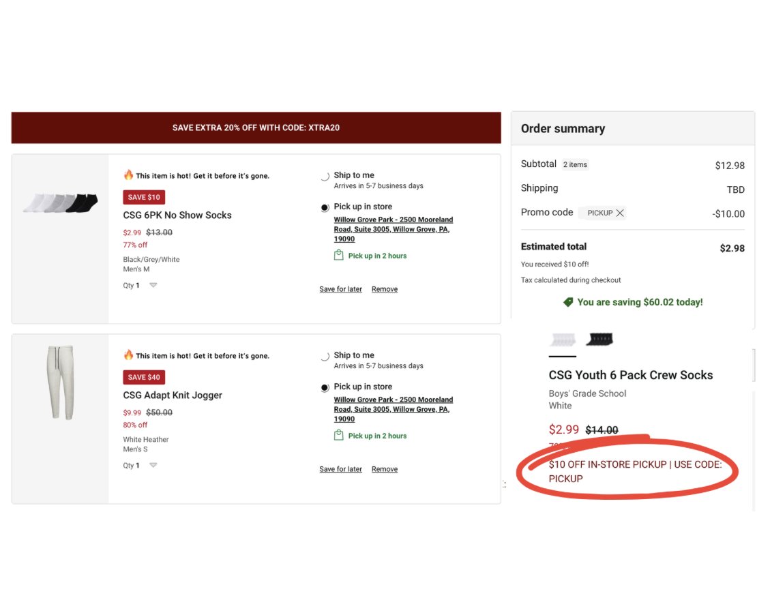Screen dimensions: 757x615
Task: Select the white Youth Crew Socks swatch
Action: pos(563,340)
